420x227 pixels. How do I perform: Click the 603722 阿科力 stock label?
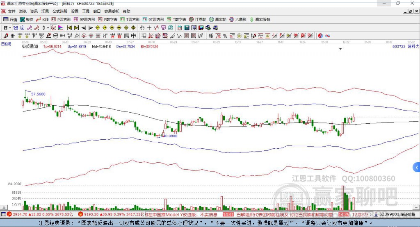[x=406, y=46]
